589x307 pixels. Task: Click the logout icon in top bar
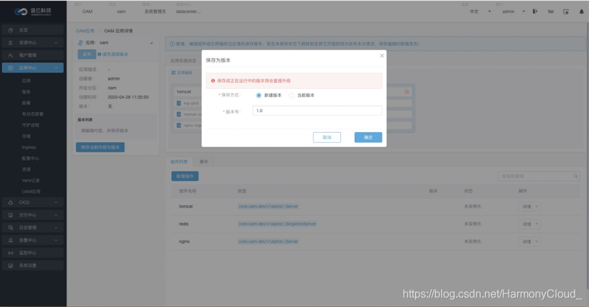point(535,12)
